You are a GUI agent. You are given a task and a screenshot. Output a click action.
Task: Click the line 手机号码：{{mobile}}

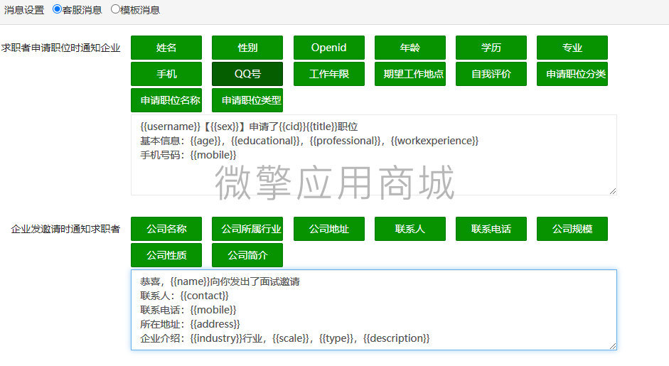click(x=188, y=155)
